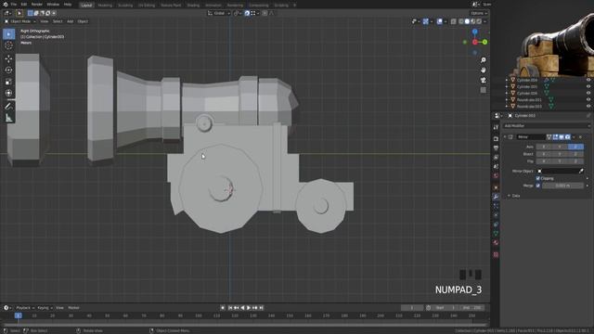594x334 pixels.
Task: Activate the Rotate tool
Action: pos(8,71)
